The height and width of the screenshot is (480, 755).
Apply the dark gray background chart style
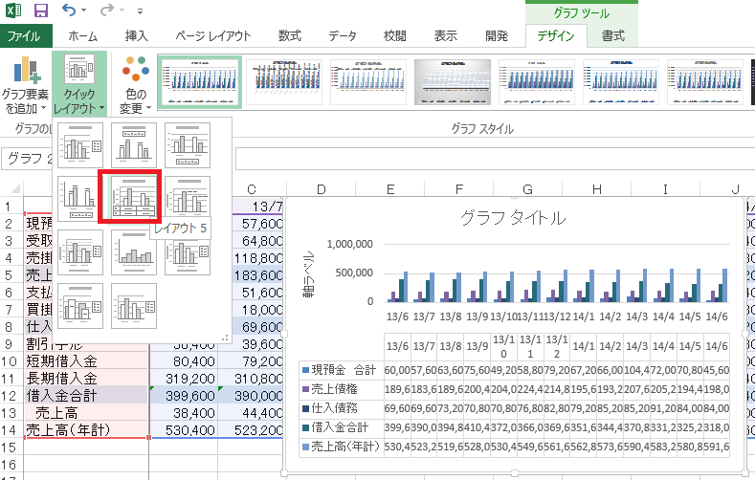coord(452,81)
